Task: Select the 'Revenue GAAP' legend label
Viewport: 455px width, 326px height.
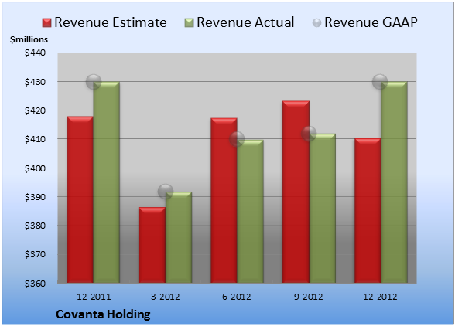Action: 371,22
